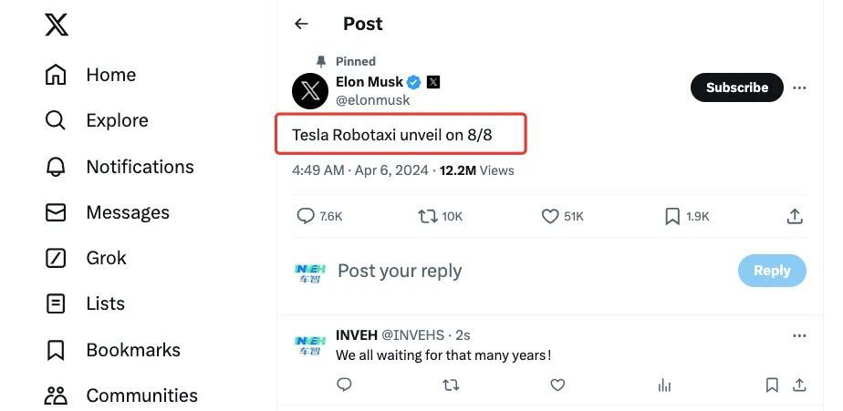Like the Tesla Robotaxi post
This screenshot has width=843, height=411.
(550, 216)
